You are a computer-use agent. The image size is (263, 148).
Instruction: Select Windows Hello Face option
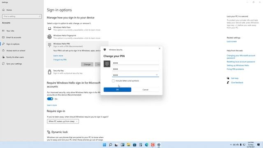point(77,28)
